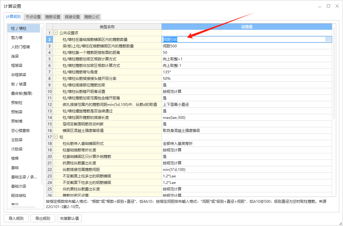The width and height of the screenshot is (343, 226).
Task: Click the 取自身混凝土强度等级 value
Action: (x=247, y=131)
